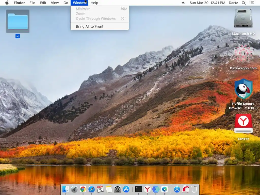Open the View menu
This screenshot has width=260, height=195.
(x=55, y=3)
